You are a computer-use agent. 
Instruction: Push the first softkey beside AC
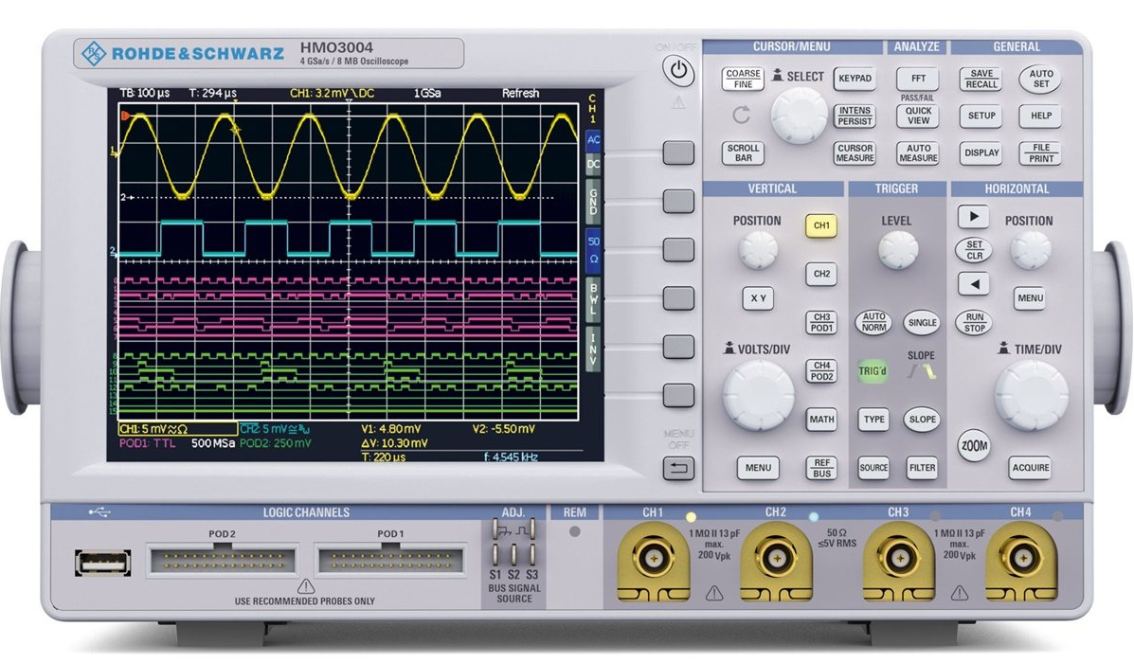[x=678, y=152]
